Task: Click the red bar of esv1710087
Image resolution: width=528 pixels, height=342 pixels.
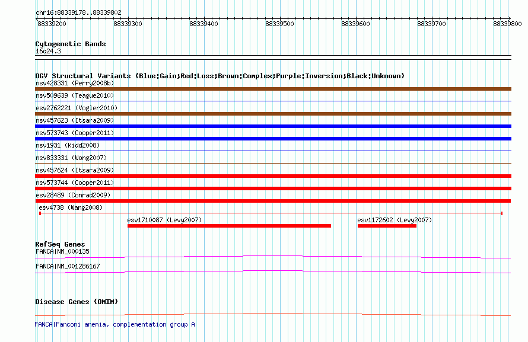Action: tap(230, 226)
